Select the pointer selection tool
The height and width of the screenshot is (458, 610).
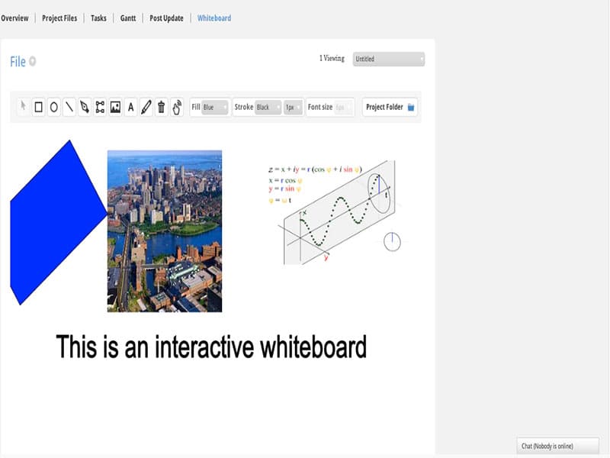24,107
